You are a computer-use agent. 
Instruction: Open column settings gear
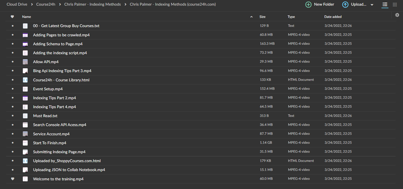point(397,15)
